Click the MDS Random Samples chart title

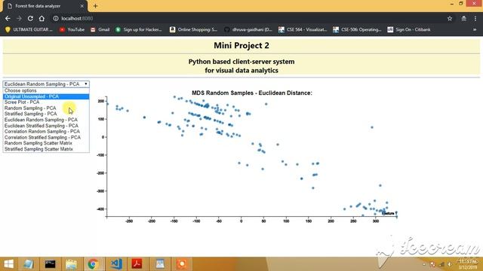tap(252, 93)
